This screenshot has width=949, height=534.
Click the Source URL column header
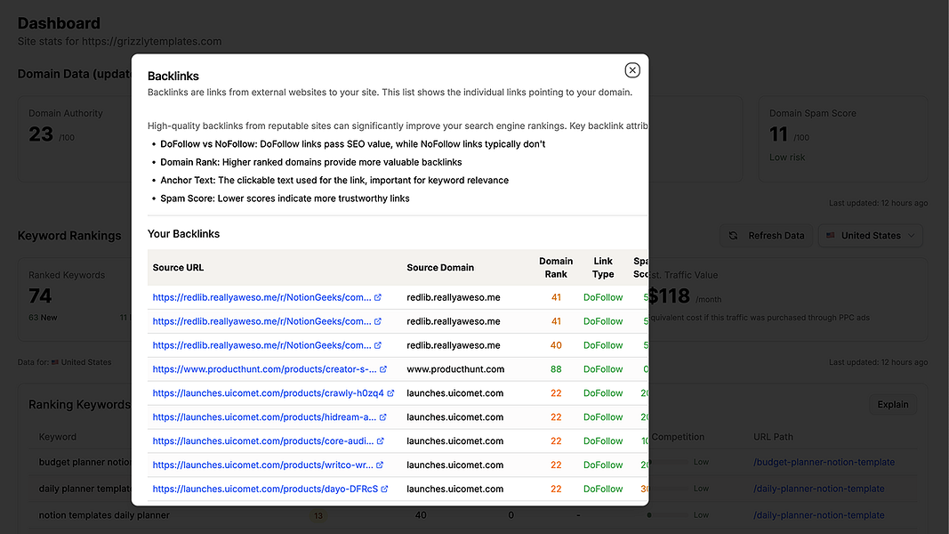178,268
